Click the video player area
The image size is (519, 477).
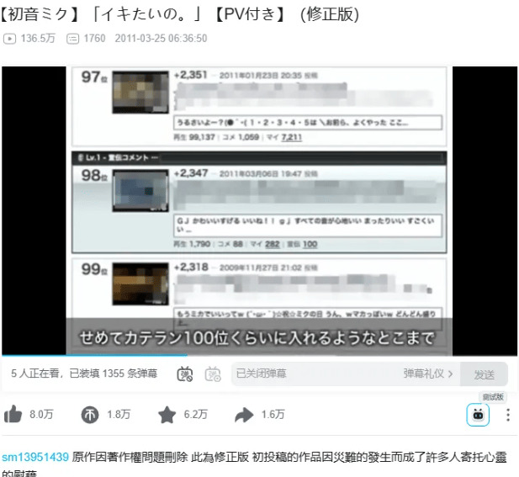pyautogui.click(x=259, y=210)
